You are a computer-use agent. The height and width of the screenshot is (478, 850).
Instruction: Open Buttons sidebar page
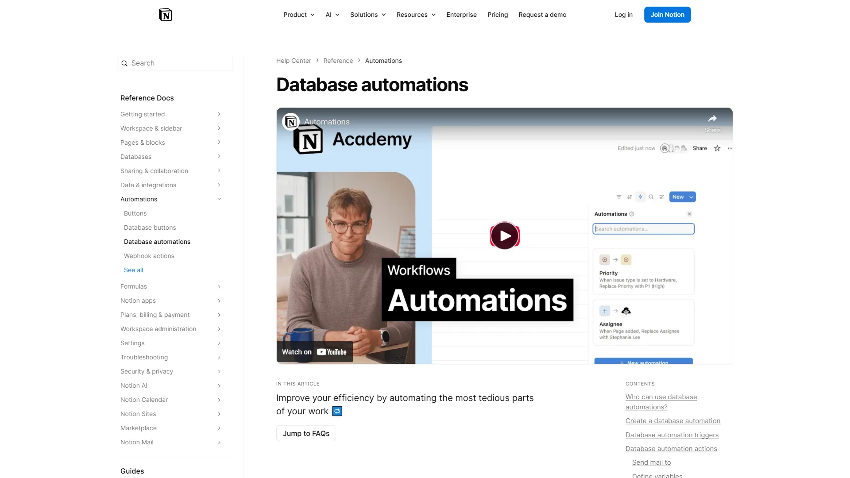coord(135,213)
